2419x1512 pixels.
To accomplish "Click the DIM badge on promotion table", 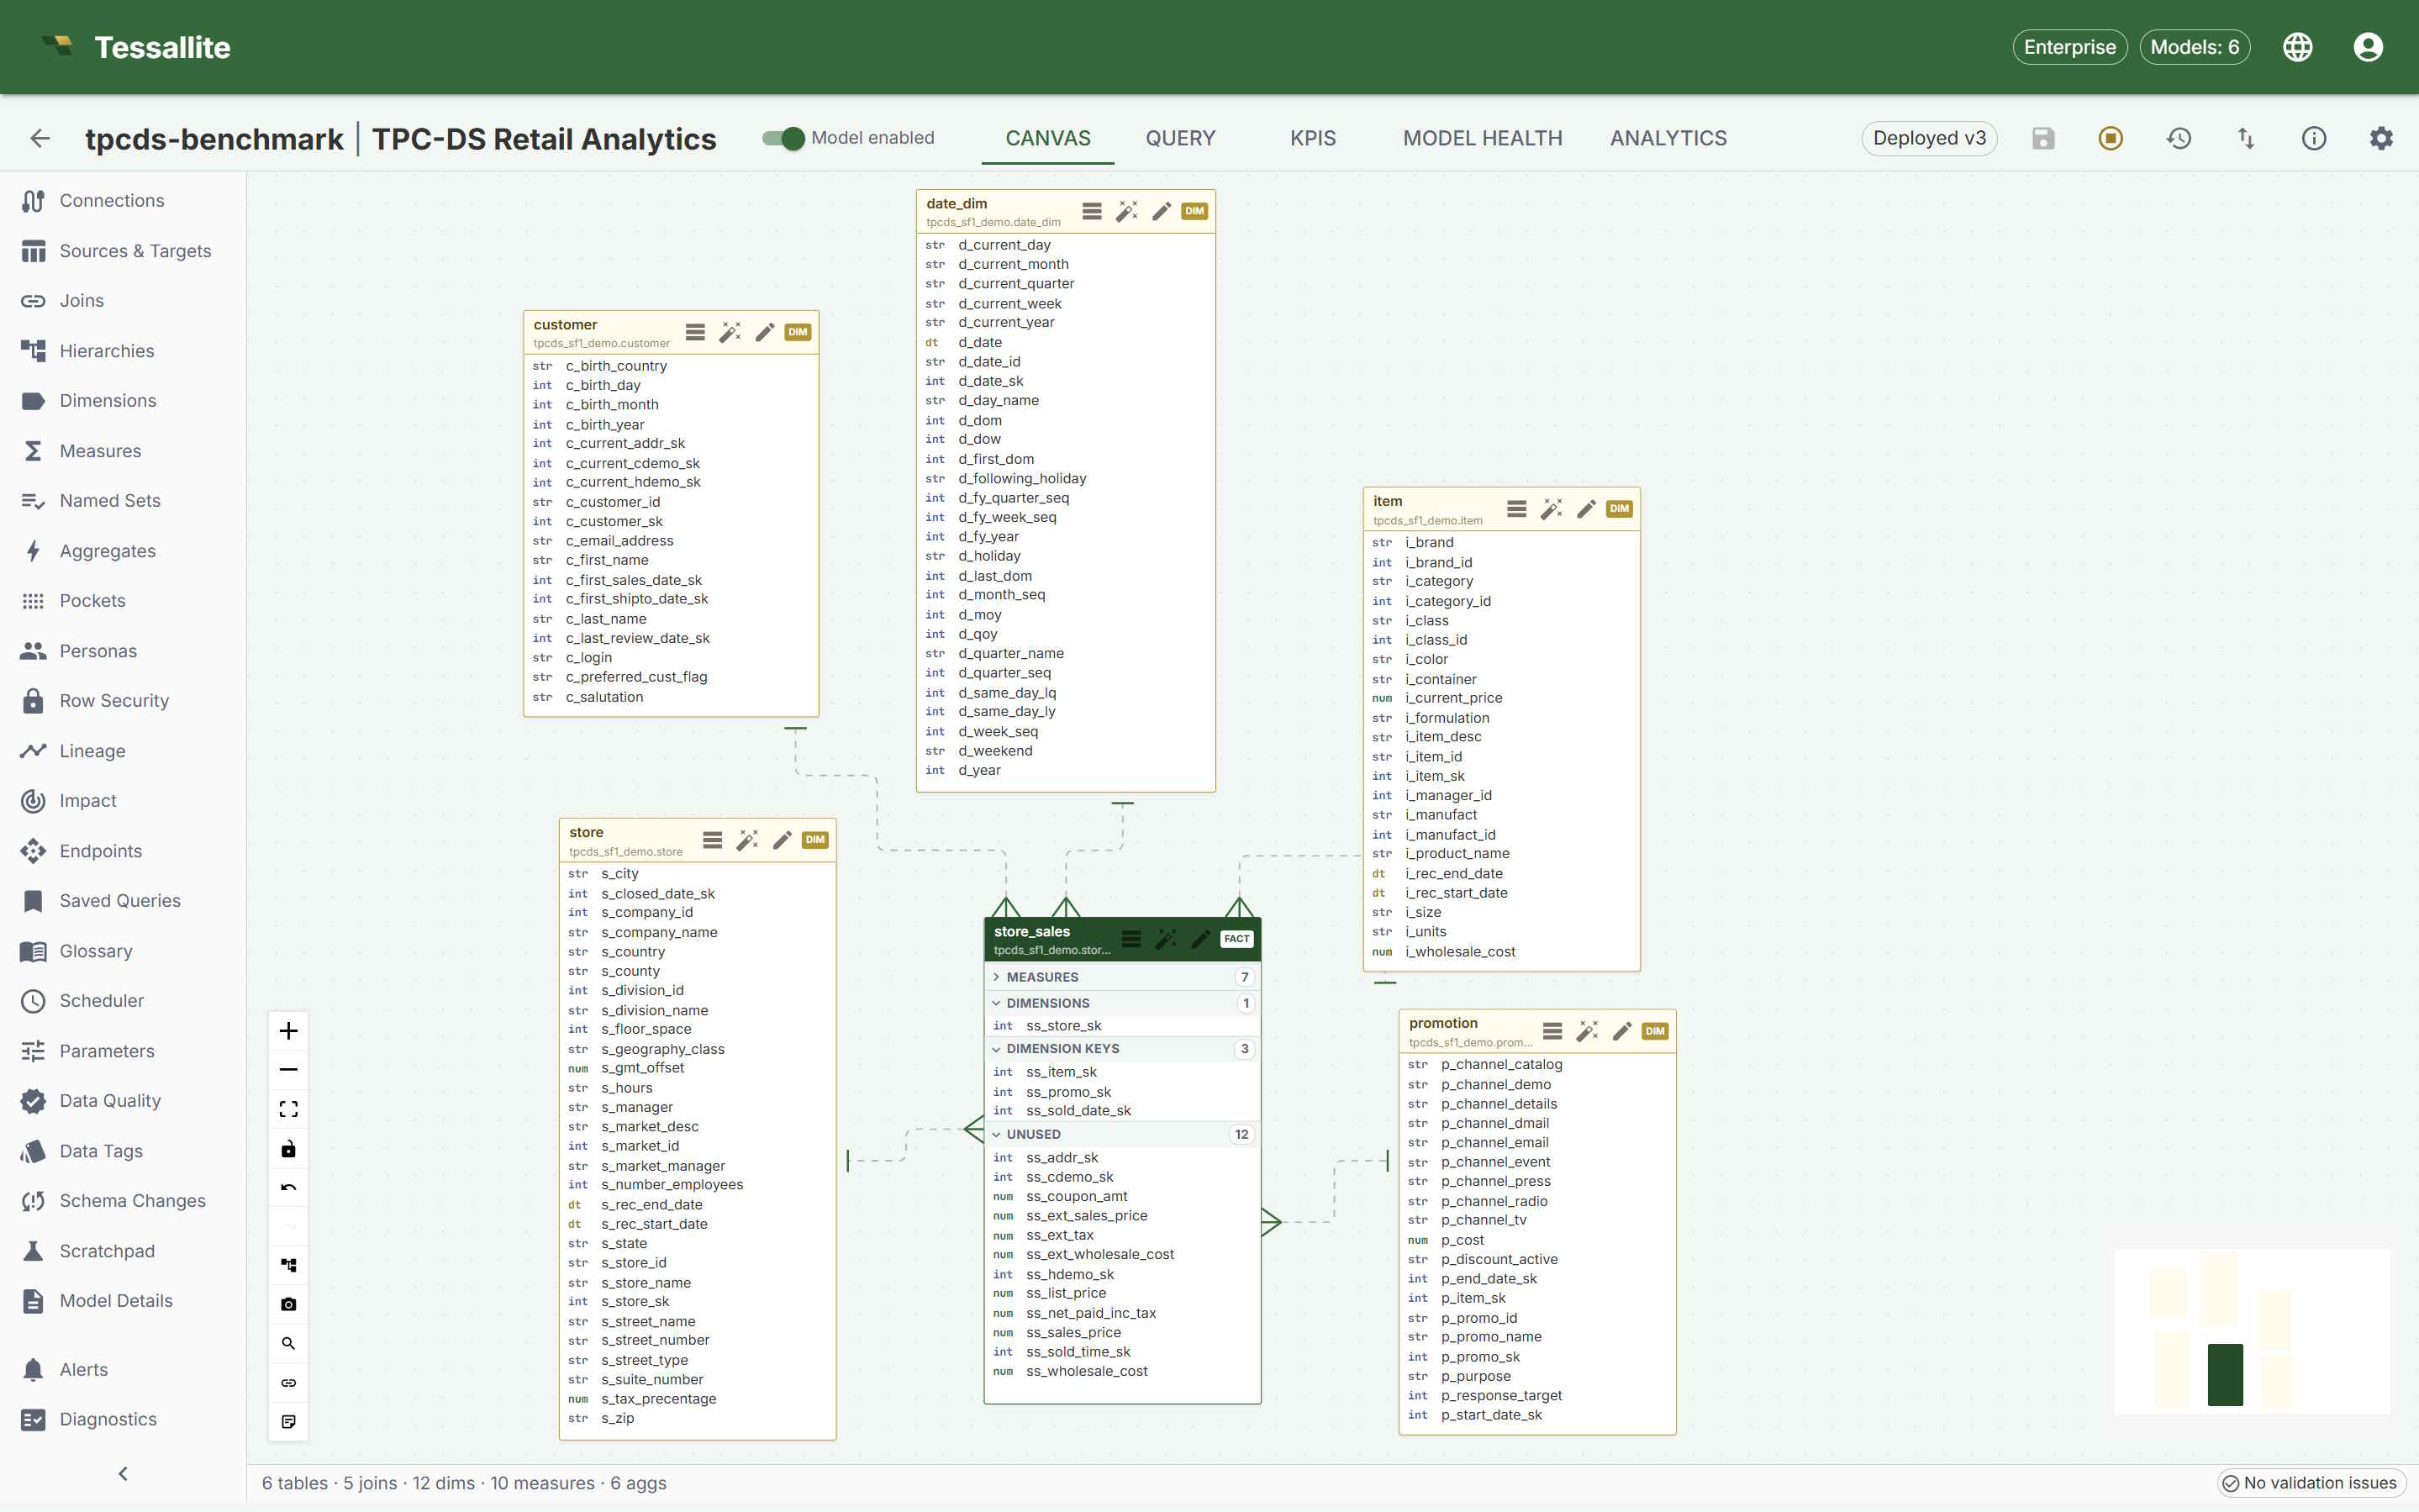I will (1655, 1031).
